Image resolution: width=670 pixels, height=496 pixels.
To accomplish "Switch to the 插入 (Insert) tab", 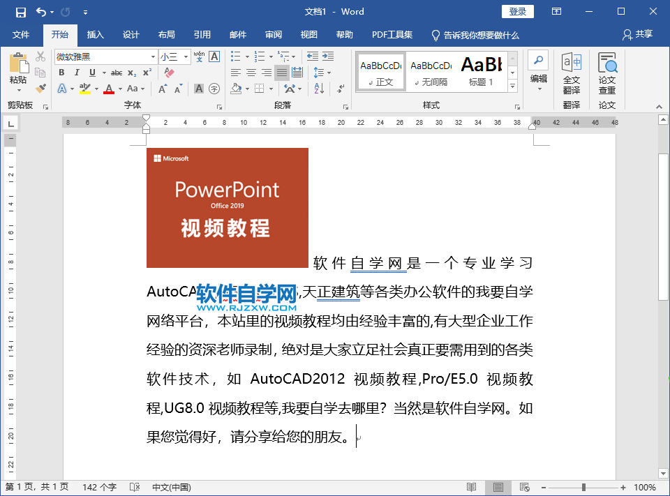I will (x=96, y=35).
